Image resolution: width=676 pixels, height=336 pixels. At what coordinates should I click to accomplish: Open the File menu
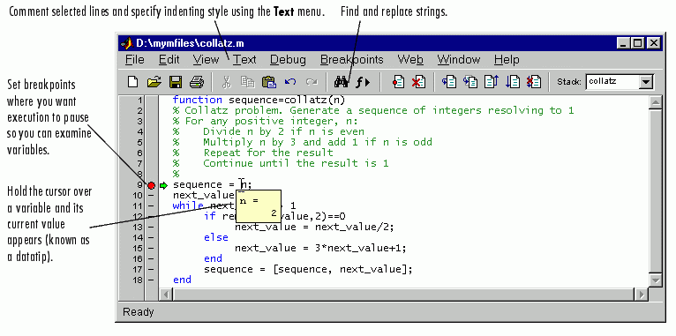point(134,59)
